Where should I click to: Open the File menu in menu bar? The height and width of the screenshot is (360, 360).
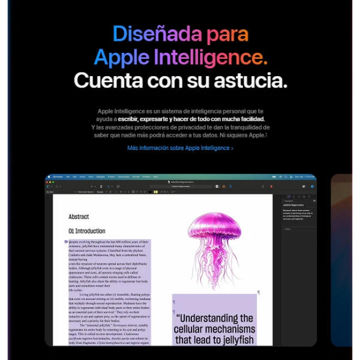(x=68, y=177)
